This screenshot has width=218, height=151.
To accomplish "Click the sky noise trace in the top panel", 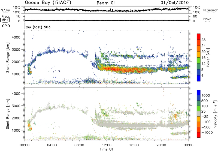I will click(x=107, y=10).
